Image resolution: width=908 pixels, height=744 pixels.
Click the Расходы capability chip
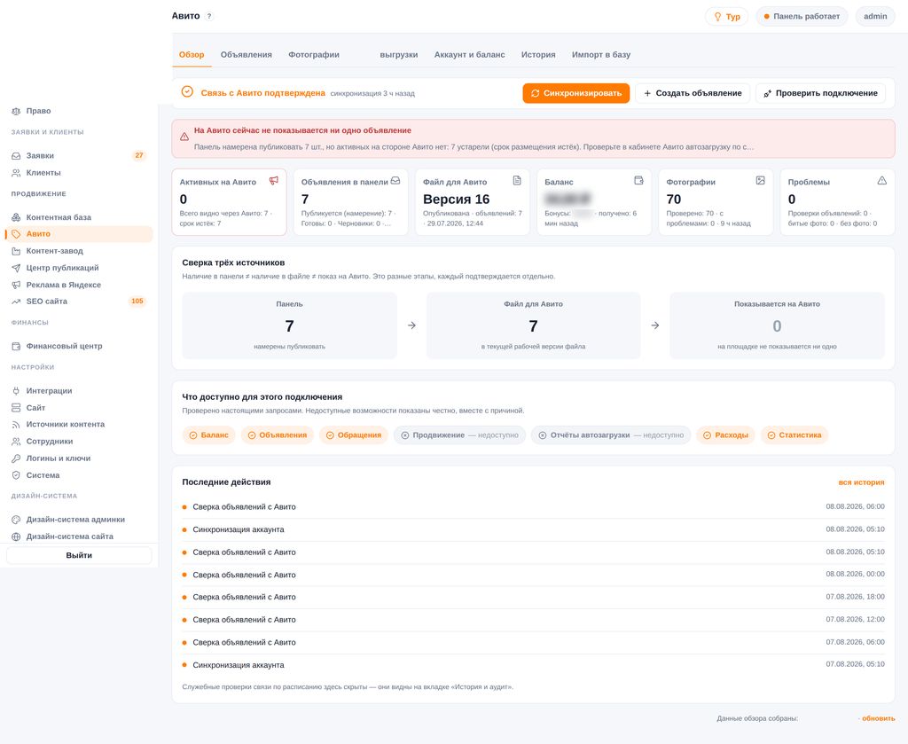click(x=725, y=435)
